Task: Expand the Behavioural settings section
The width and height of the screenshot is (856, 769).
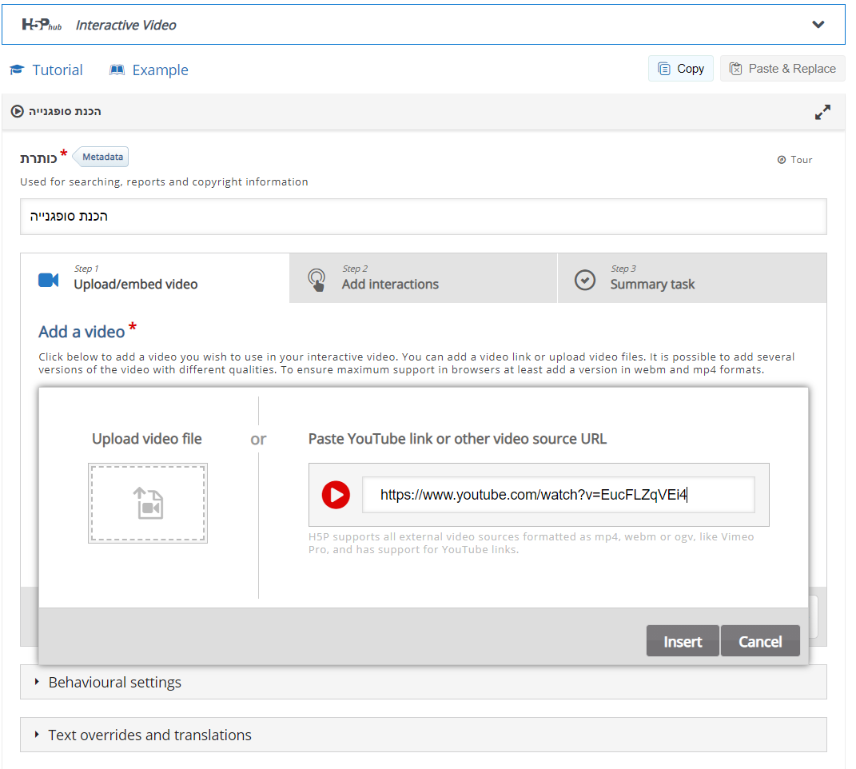Action: pyautogui.click(x=114, y=683)
